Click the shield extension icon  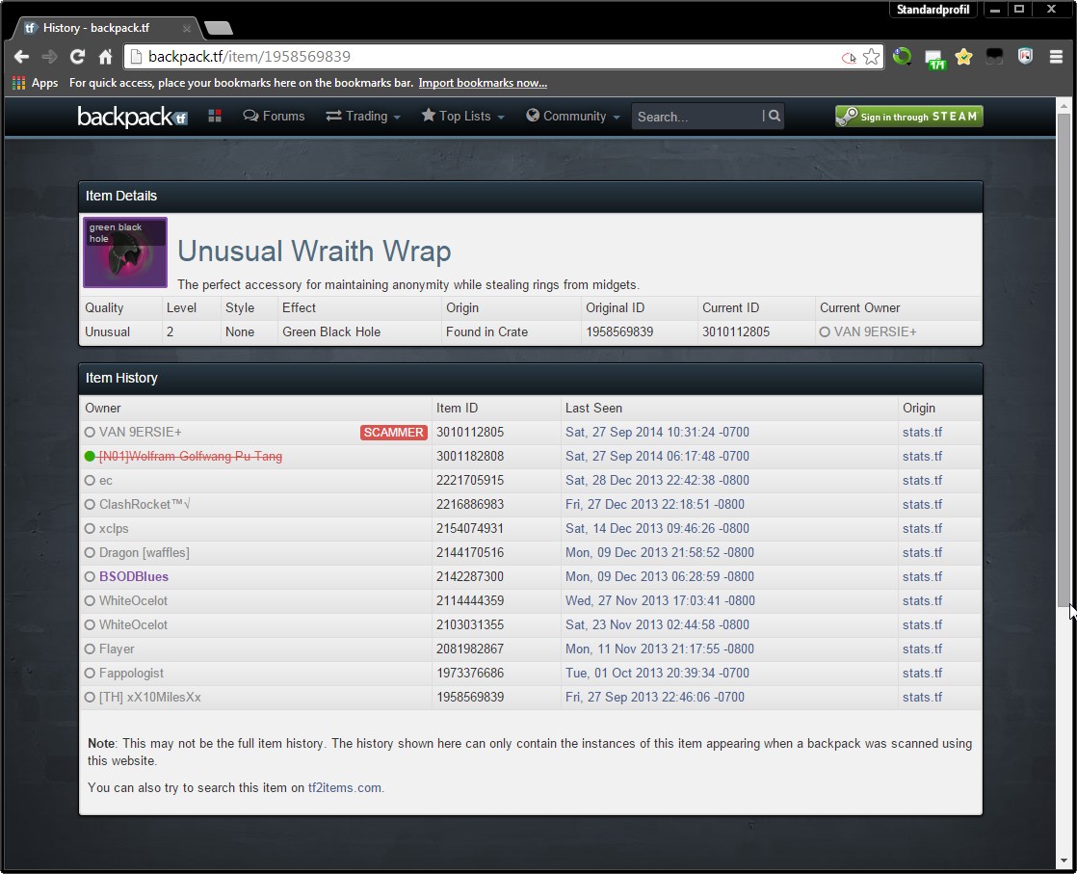1026,56
